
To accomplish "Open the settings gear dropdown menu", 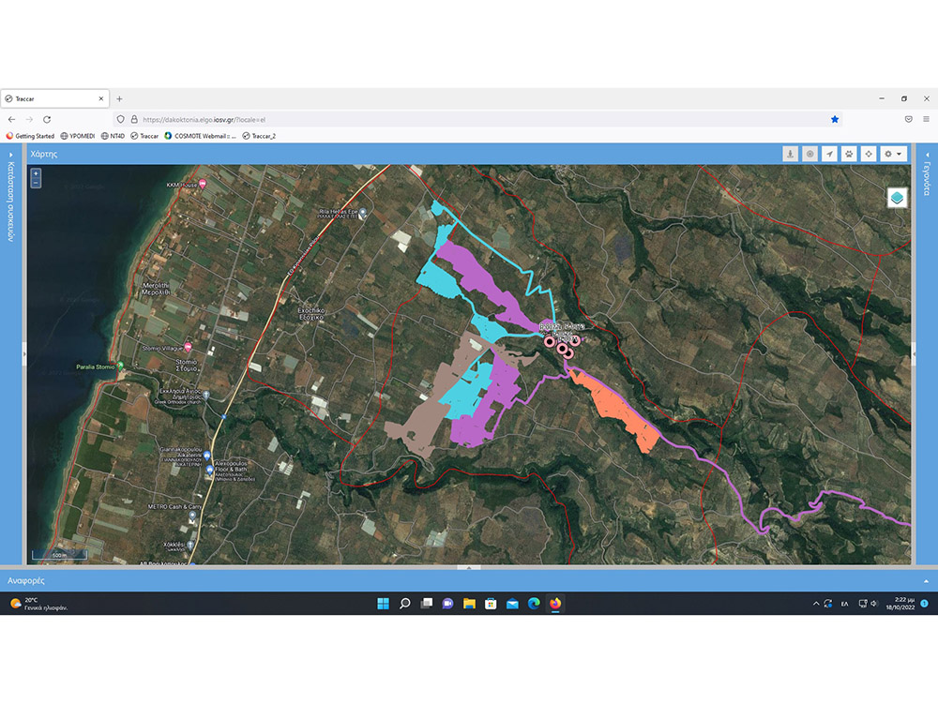I will pyautogui.click(x=893, y=154).
